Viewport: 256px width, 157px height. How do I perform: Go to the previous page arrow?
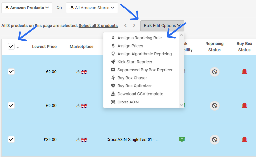[125, 25]
